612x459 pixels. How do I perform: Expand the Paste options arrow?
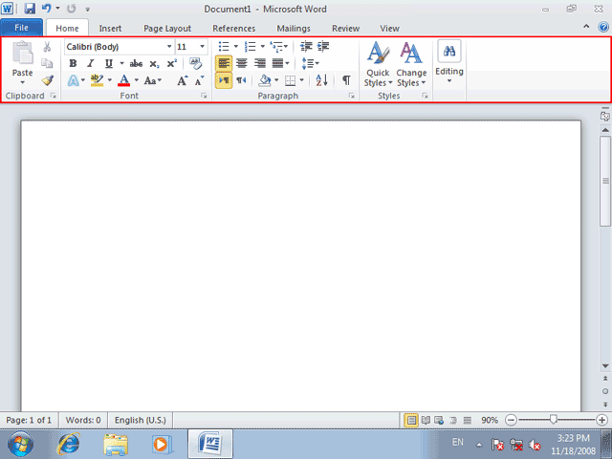[22, 83]
